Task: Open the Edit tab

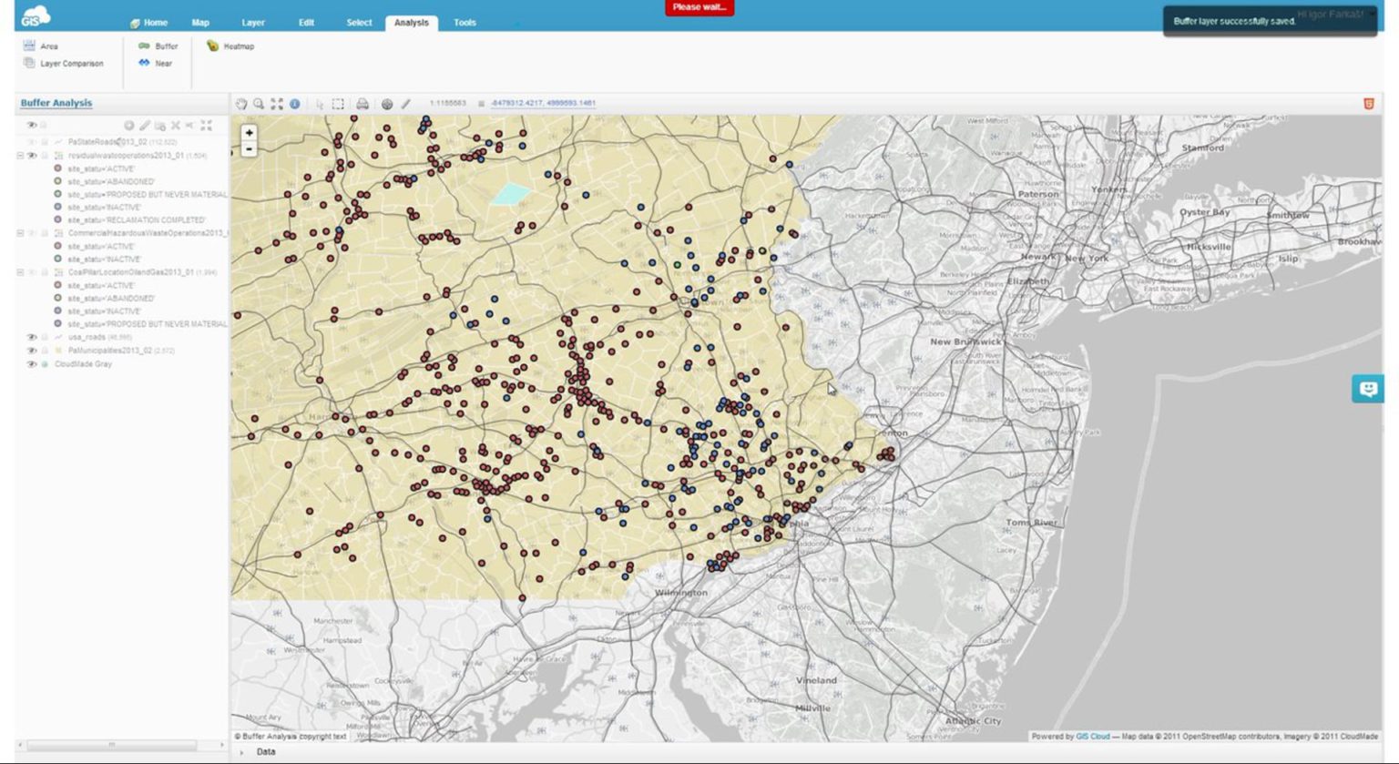Action: pos(306,23)
